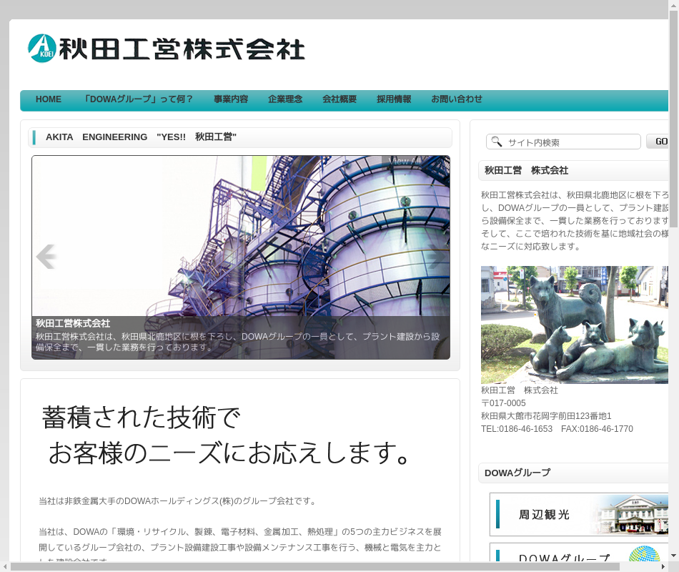679x572 pixels.
Task: Open the 周辺観光 banner
Action: pos(579,514)
